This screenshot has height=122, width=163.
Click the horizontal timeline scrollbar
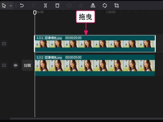(x=86, y=119)
